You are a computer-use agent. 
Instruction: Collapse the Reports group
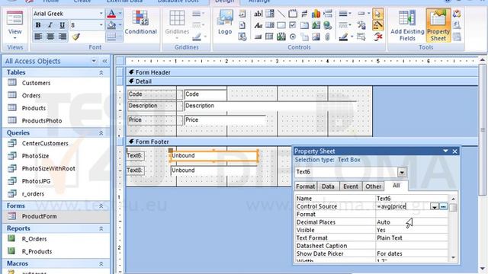click(101, 228)
